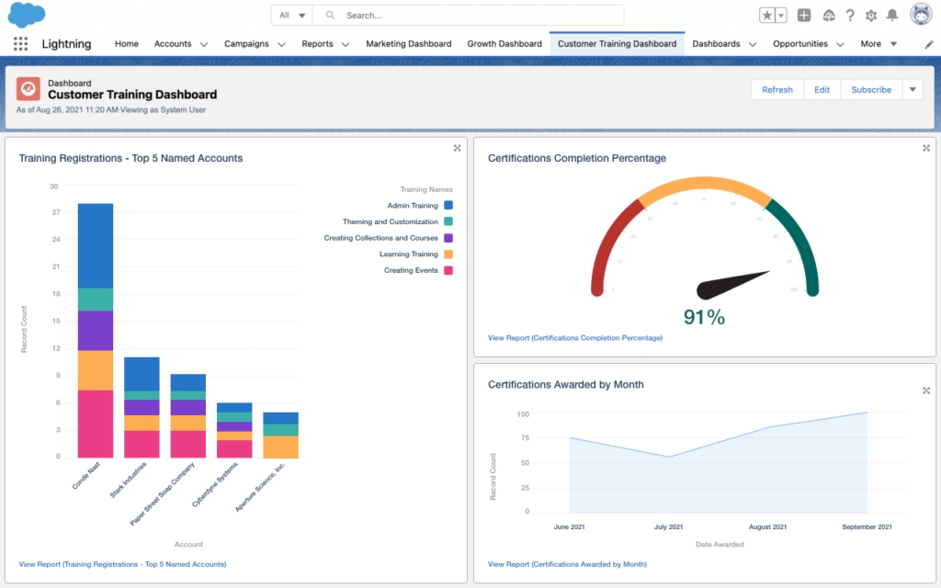Click the Cyberdyne Systems bar
This screenshot has width=941, height=588.
click(x=234, y=431)
